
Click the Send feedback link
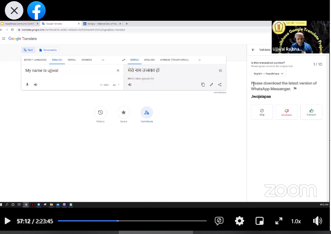220,92
